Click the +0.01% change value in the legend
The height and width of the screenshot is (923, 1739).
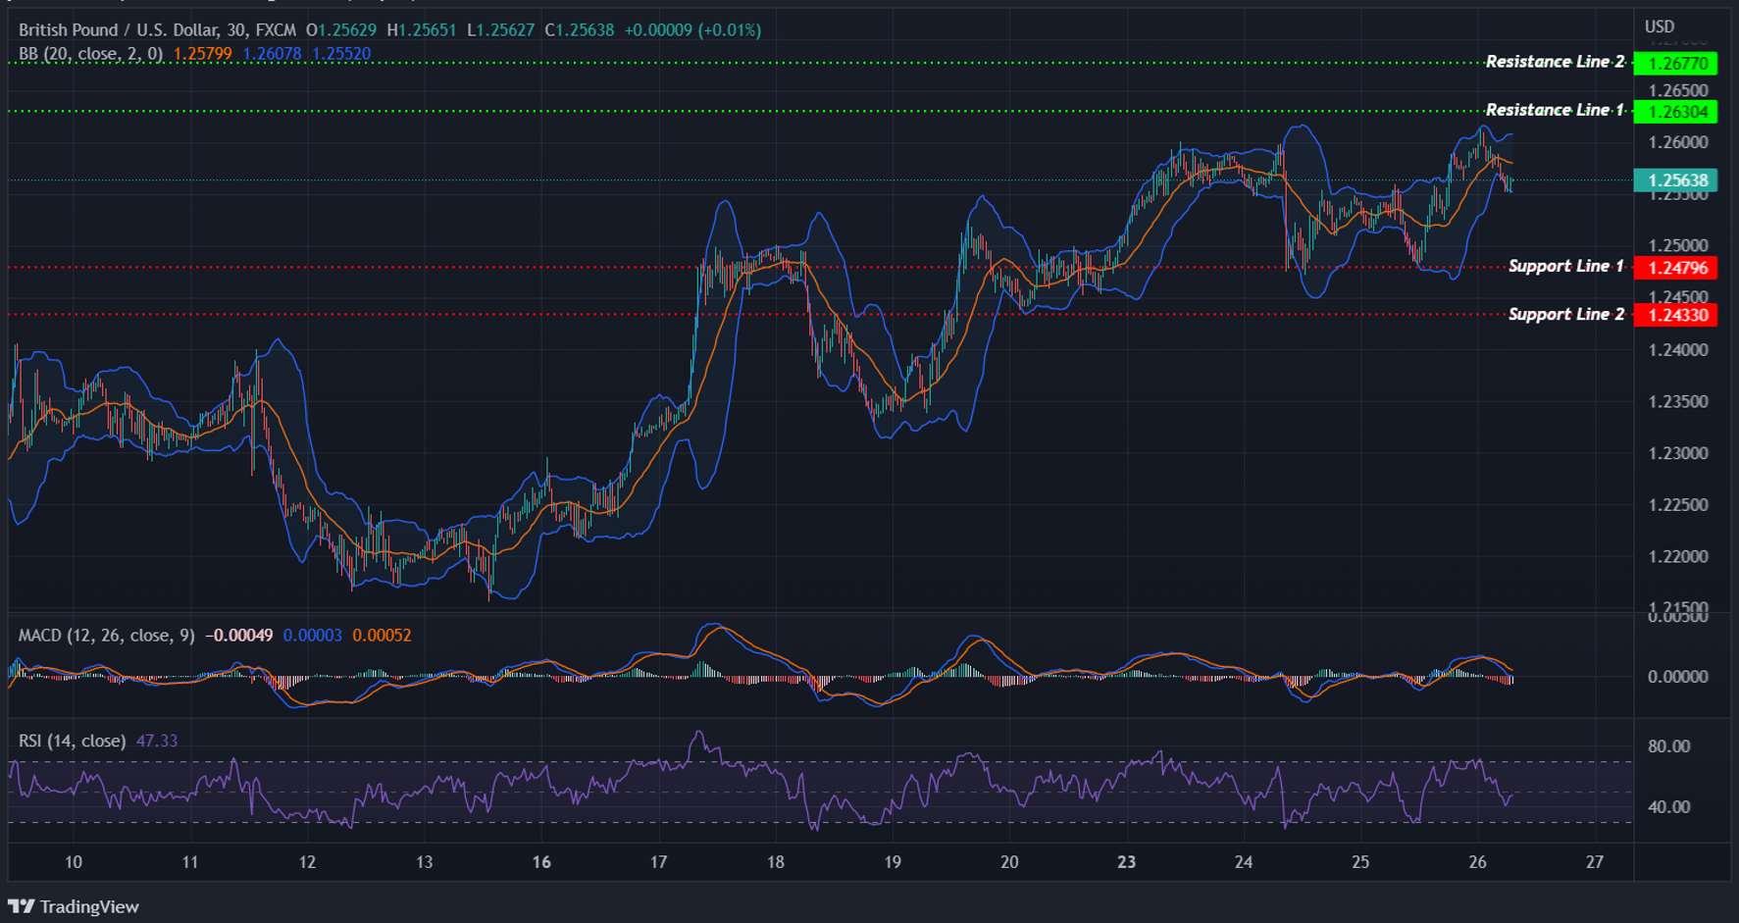pyautogui.click(x=728, y=29)
